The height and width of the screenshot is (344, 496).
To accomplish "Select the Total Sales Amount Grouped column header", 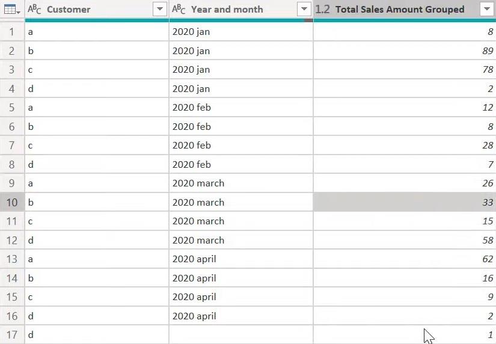I will [x=405, y=10].
